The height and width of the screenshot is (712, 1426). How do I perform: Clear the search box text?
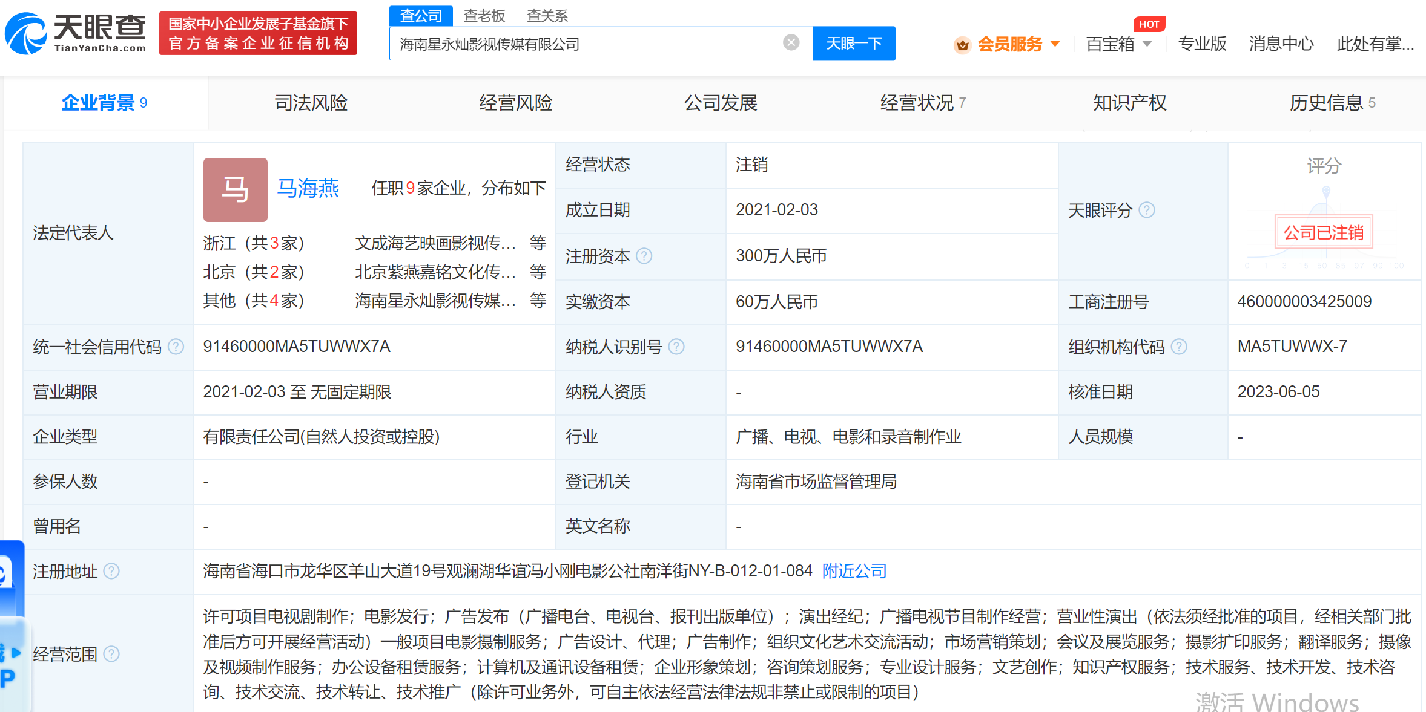791,42
